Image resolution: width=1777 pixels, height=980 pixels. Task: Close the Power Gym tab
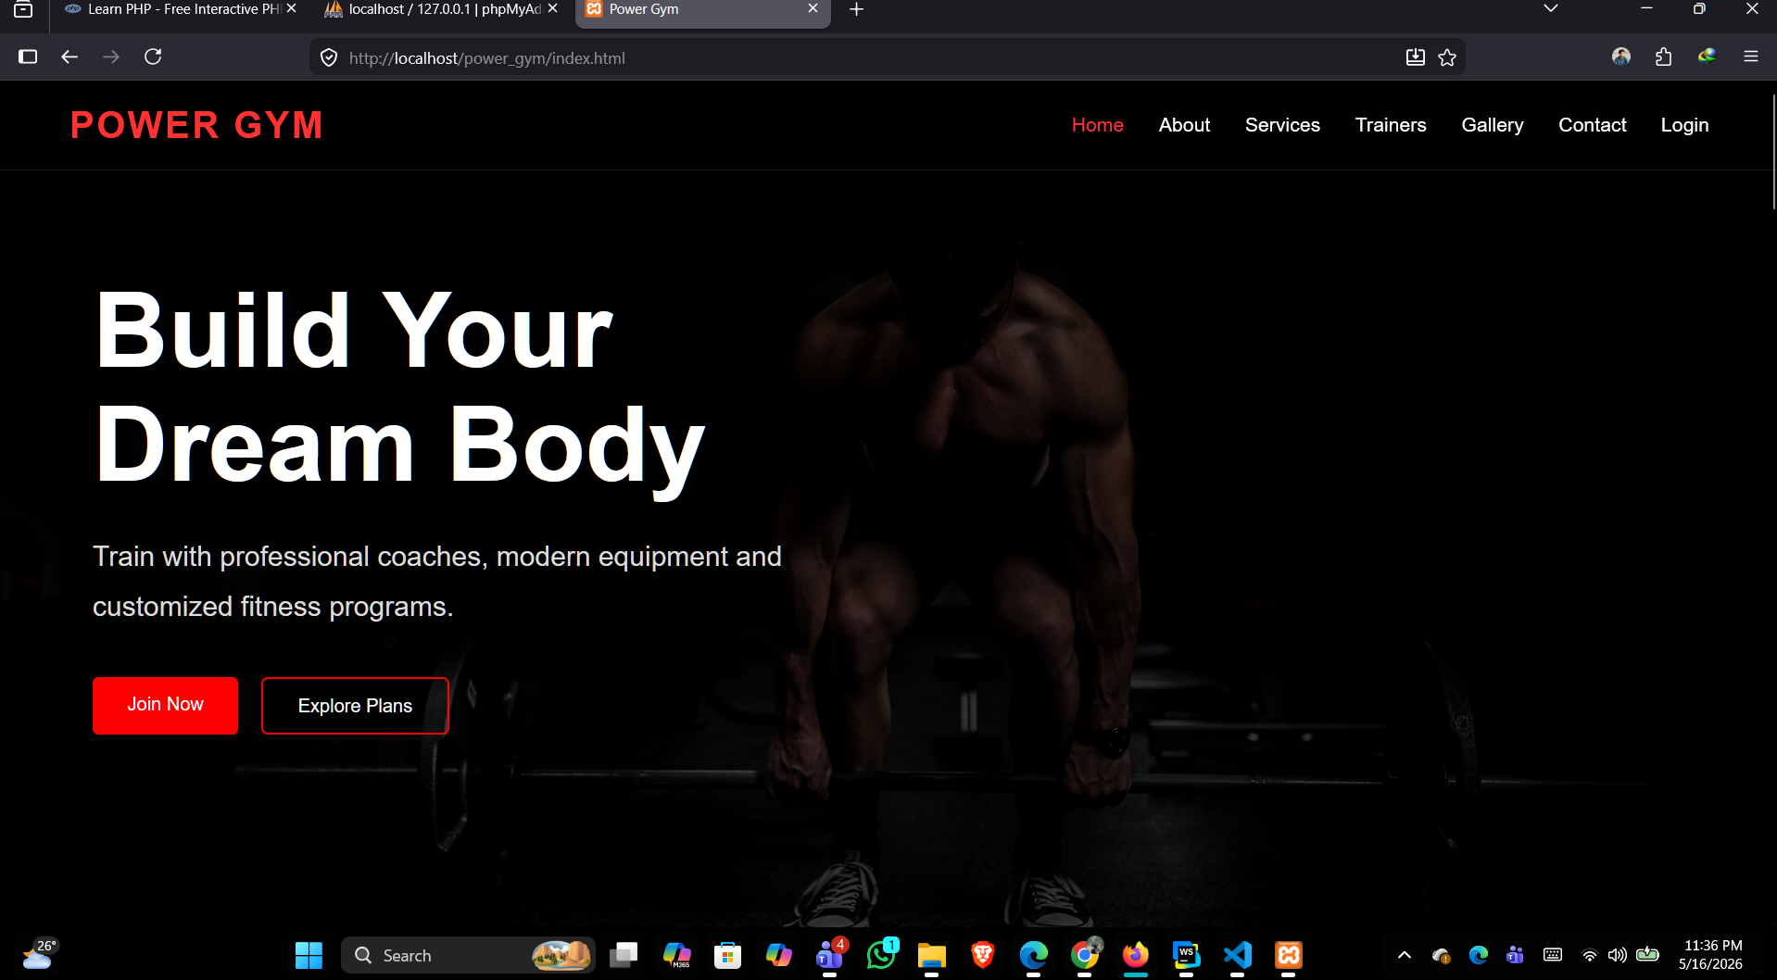click(x=813, y=8)
